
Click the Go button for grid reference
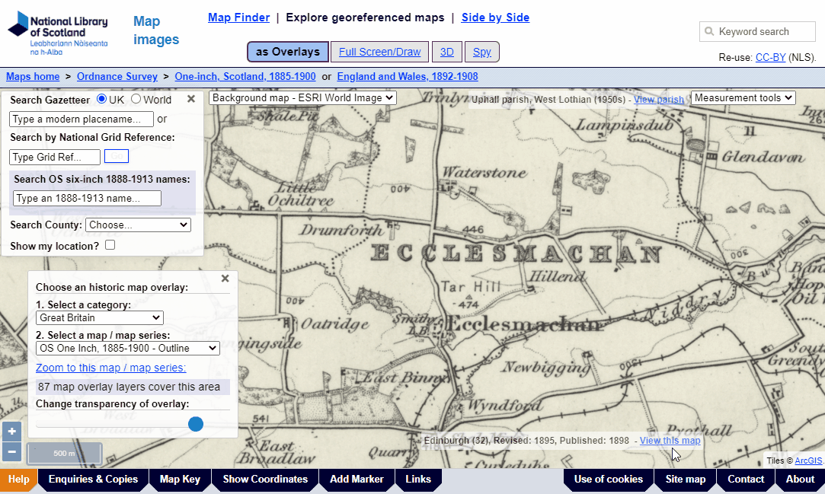point(117,156)
